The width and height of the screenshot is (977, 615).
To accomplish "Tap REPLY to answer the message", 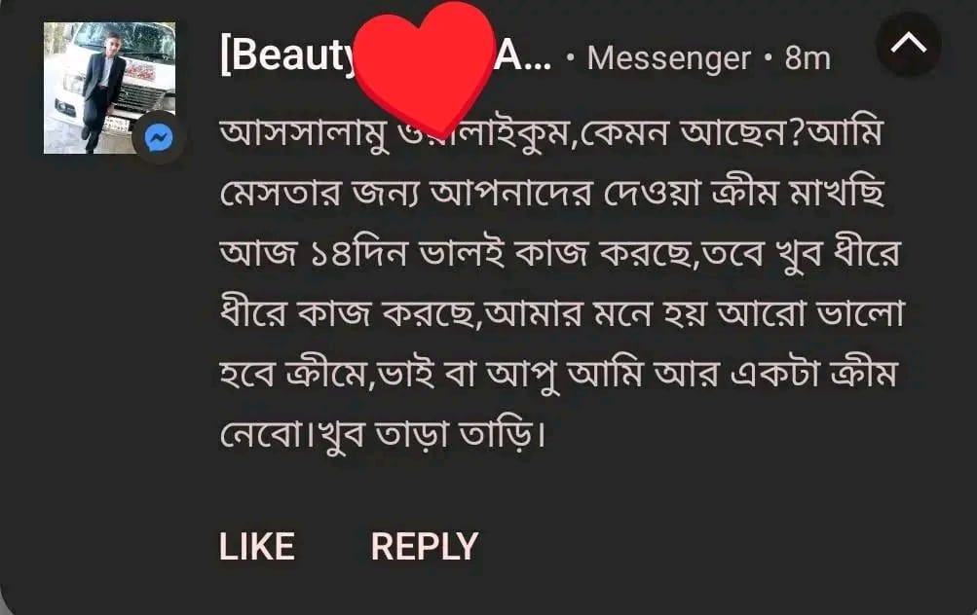I will tap(425, 547).
